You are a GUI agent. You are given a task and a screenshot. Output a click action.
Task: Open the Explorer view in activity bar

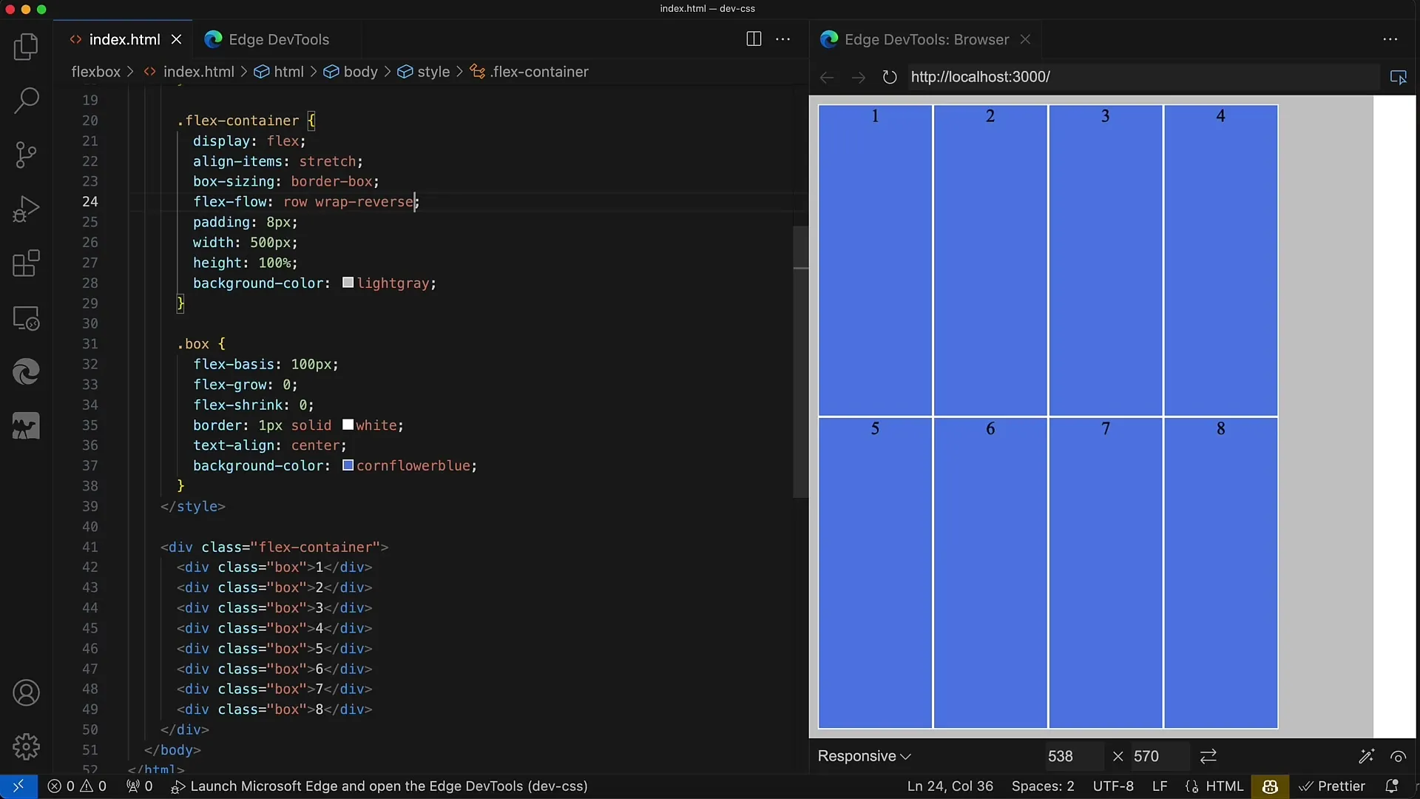(26, 47)
